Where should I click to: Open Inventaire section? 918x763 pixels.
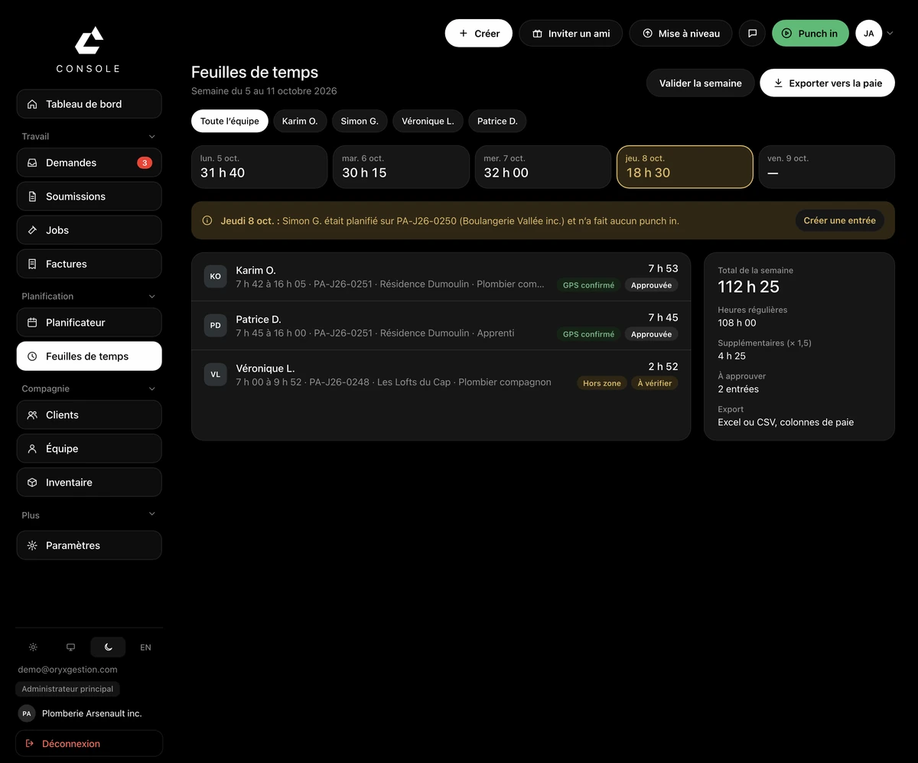[89, 482]
